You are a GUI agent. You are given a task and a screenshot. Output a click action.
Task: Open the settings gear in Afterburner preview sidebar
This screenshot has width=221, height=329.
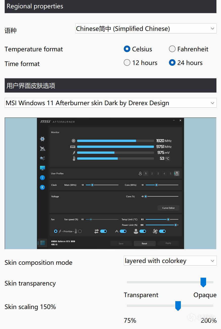[x=42, y=139]
